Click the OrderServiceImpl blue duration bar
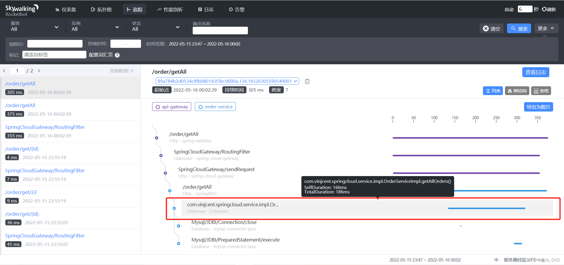This screenshot has width=564, height=265. coord(487,208)
